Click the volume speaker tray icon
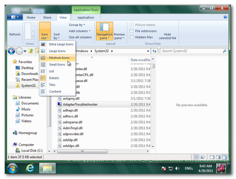 click(177, 169)
